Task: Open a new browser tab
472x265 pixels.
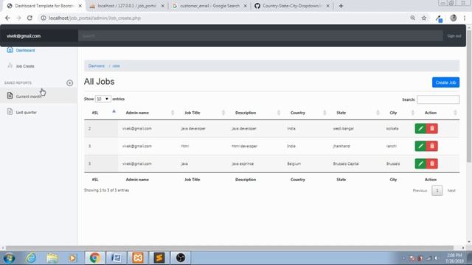Action: 341,6
